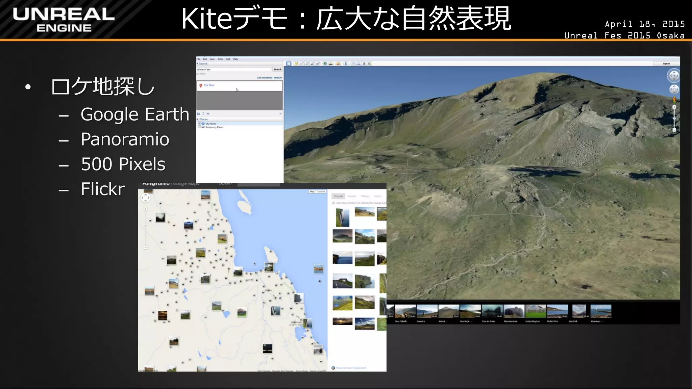The height and width of the screenshot is (389, 692).
Task: Switch to the Places tab in Panoramio
Action: pyautogui.click(x=365, y=196)
